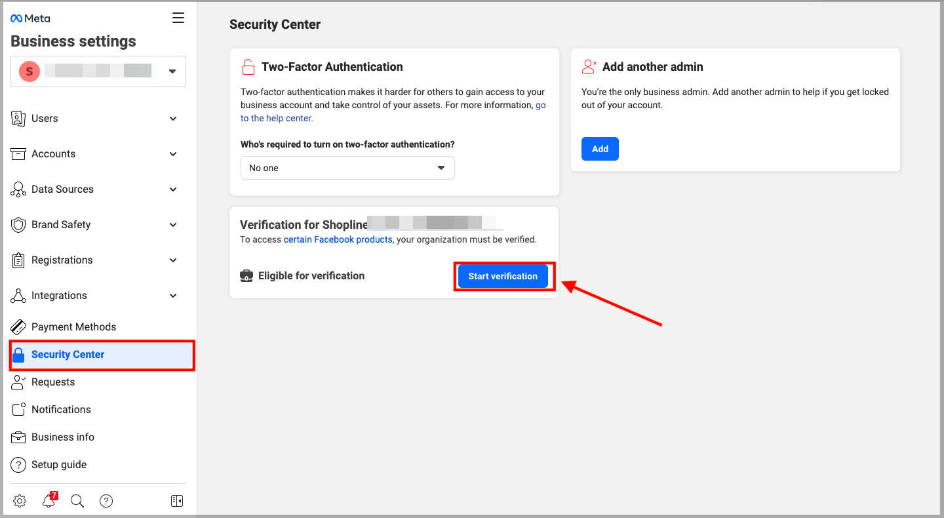The image size is (944, 518).
Task: Expand the Data Sources section
Action: (x=98, y=189)
